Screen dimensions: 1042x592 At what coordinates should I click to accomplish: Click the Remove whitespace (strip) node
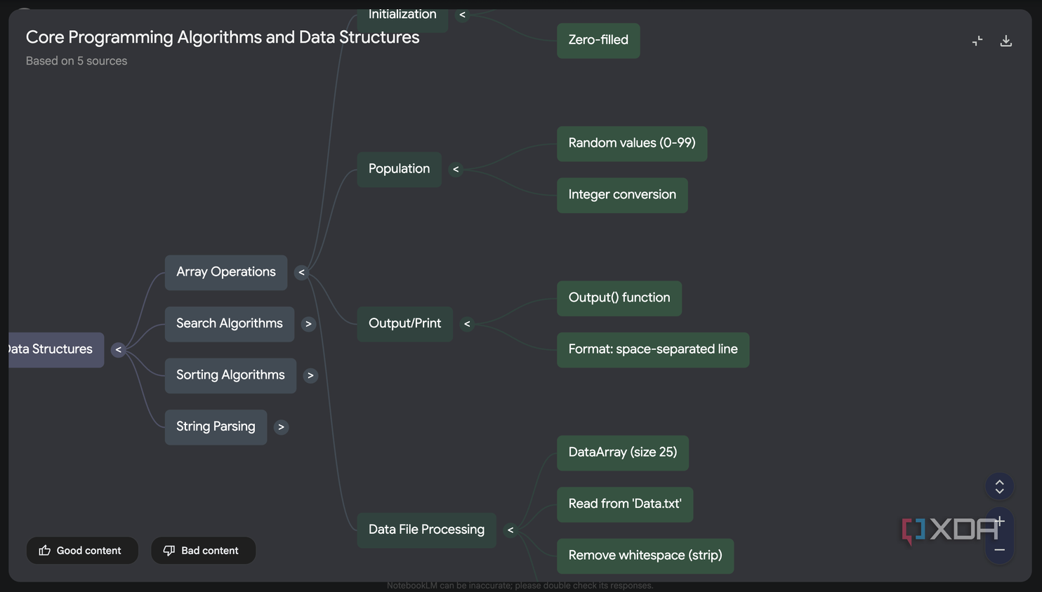pos(645,556)
